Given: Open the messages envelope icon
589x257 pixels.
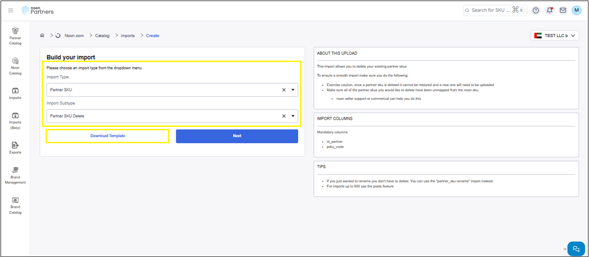Looking at the screenshot, I should 562,10.
